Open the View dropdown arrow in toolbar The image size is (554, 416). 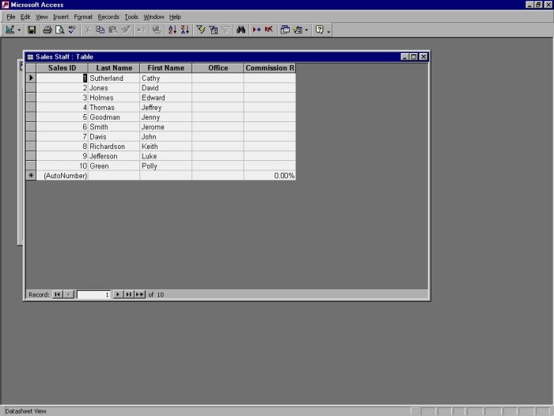pos(20,30)
